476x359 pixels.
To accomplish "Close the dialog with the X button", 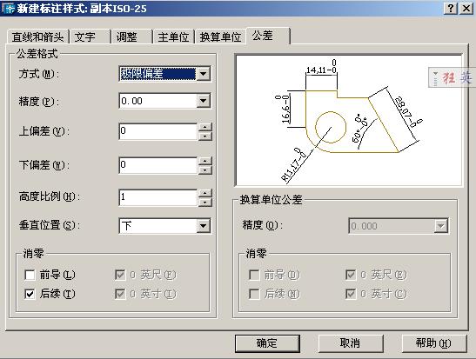I will pos(466,8).
